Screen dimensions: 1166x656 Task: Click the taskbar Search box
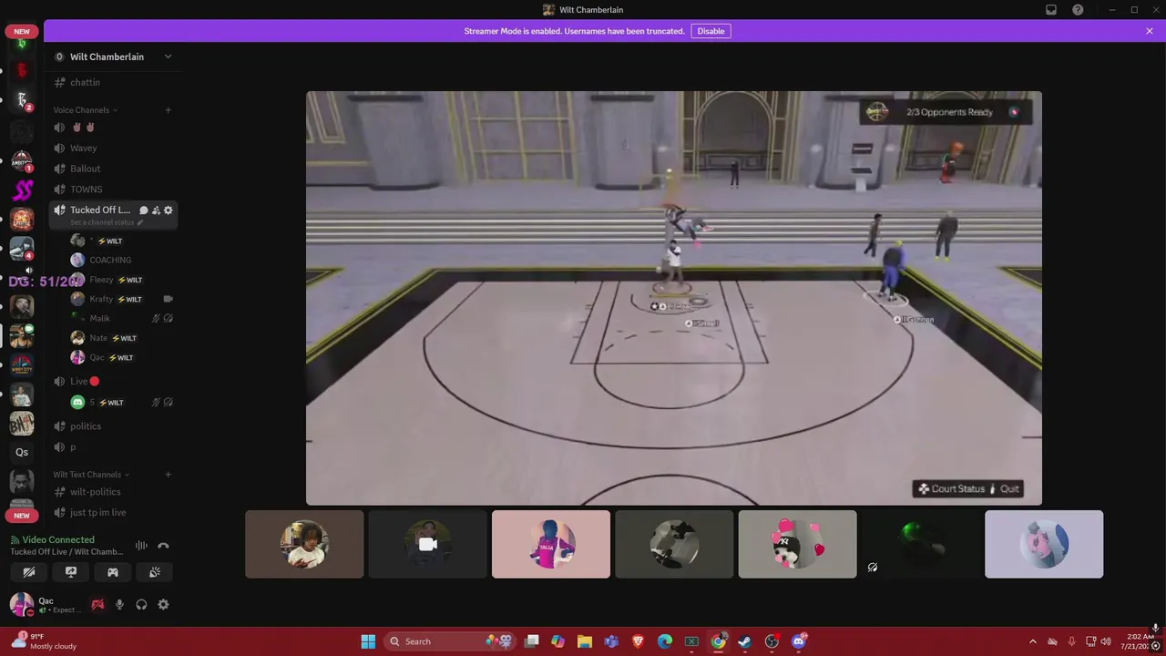pos(451,641)
